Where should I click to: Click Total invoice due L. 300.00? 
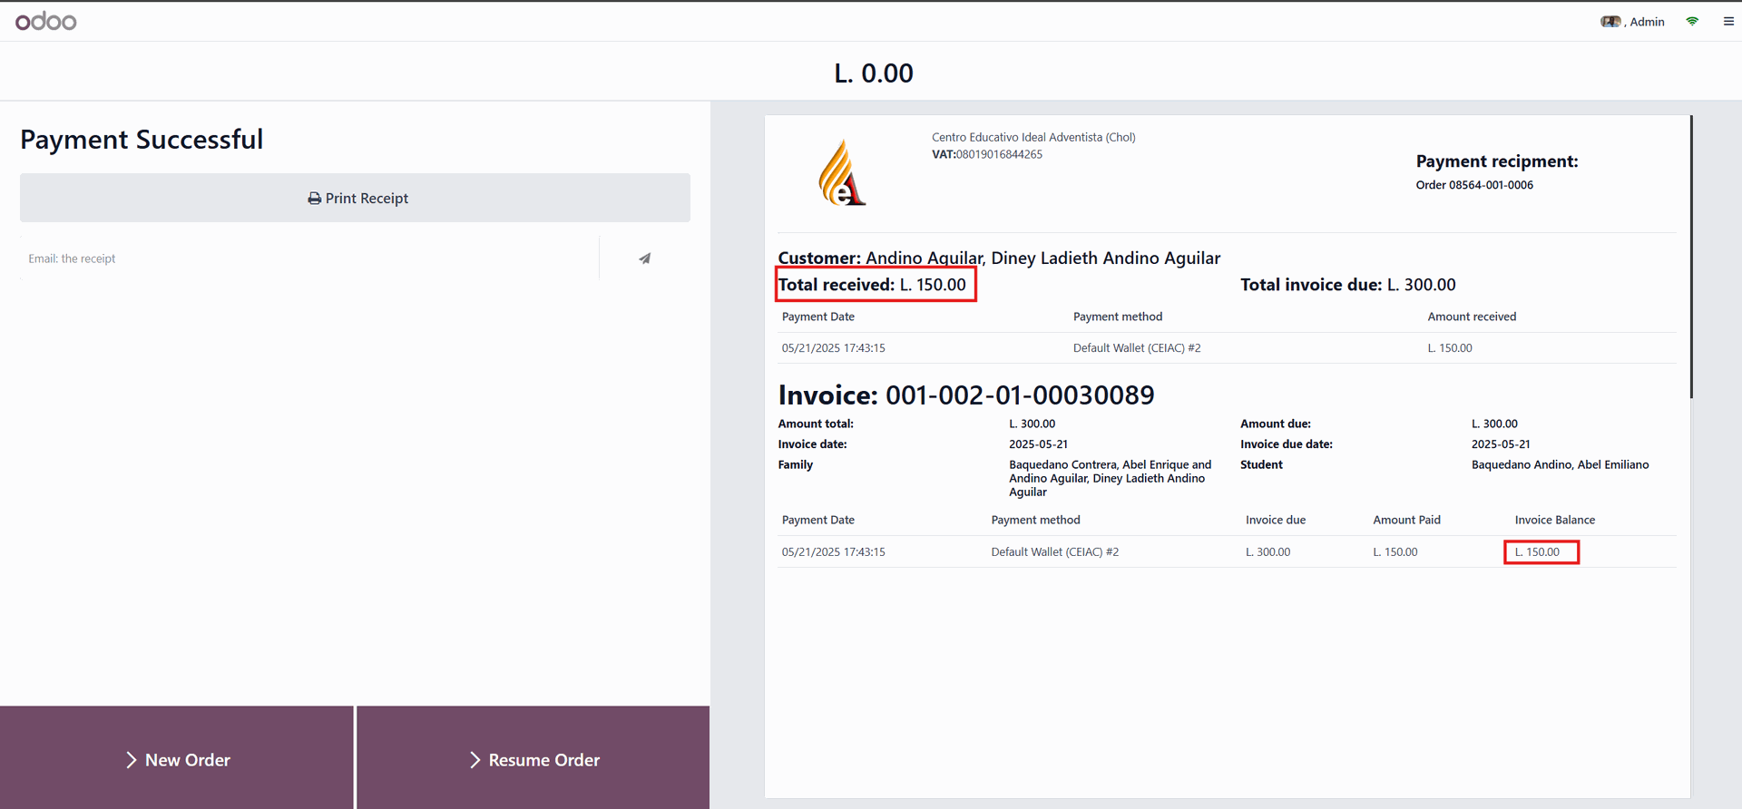point(1347,285)
